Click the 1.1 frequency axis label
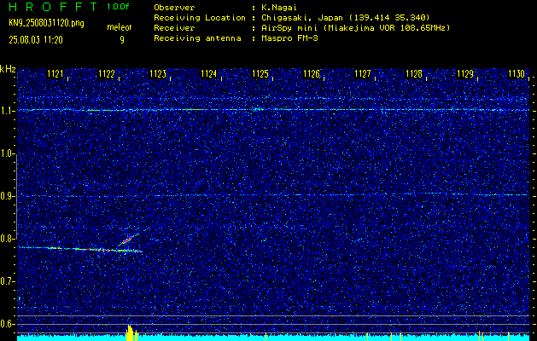 (x=8, y=111)
